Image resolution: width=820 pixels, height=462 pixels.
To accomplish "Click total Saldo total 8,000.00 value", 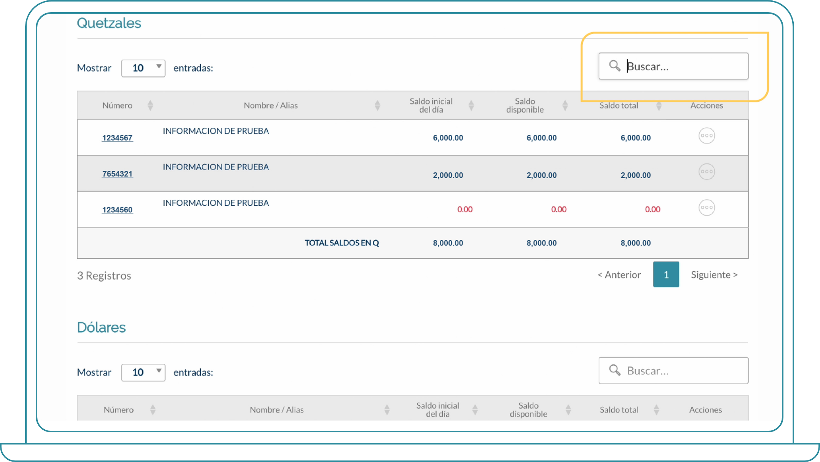I will [636, 243].
